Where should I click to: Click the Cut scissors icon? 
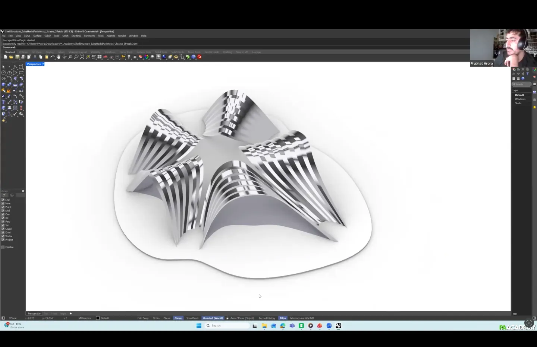tap(35, 57)
